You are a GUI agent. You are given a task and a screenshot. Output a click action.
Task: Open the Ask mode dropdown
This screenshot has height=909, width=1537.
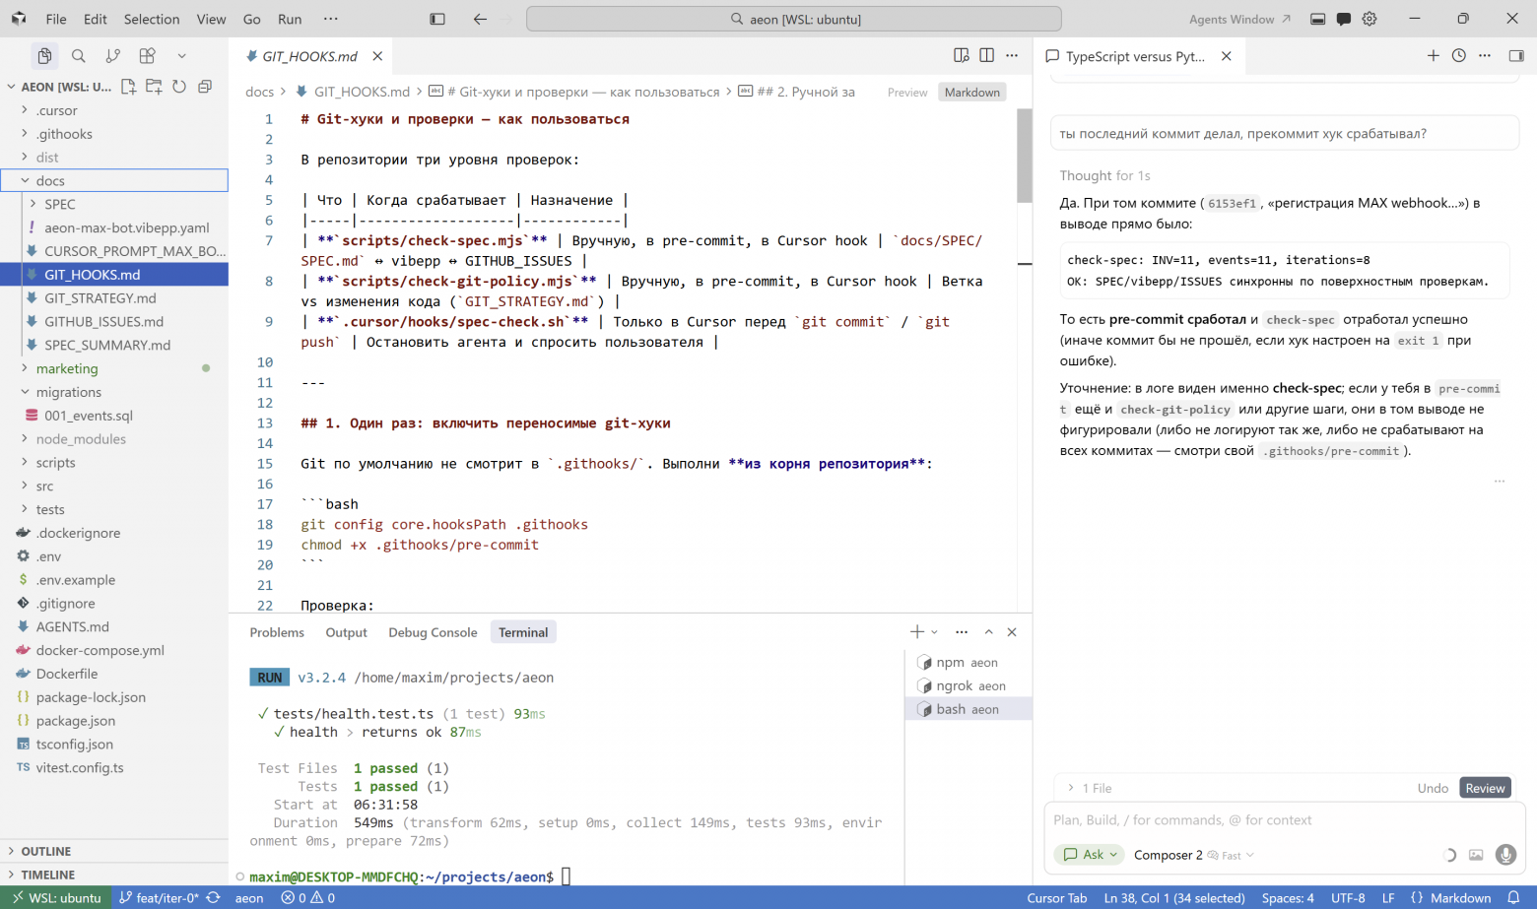pos(1089,855)
